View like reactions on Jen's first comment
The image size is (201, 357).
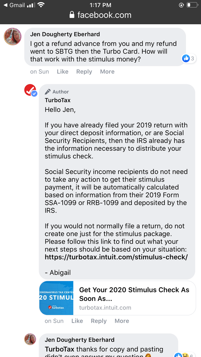[x=189, y=59]
